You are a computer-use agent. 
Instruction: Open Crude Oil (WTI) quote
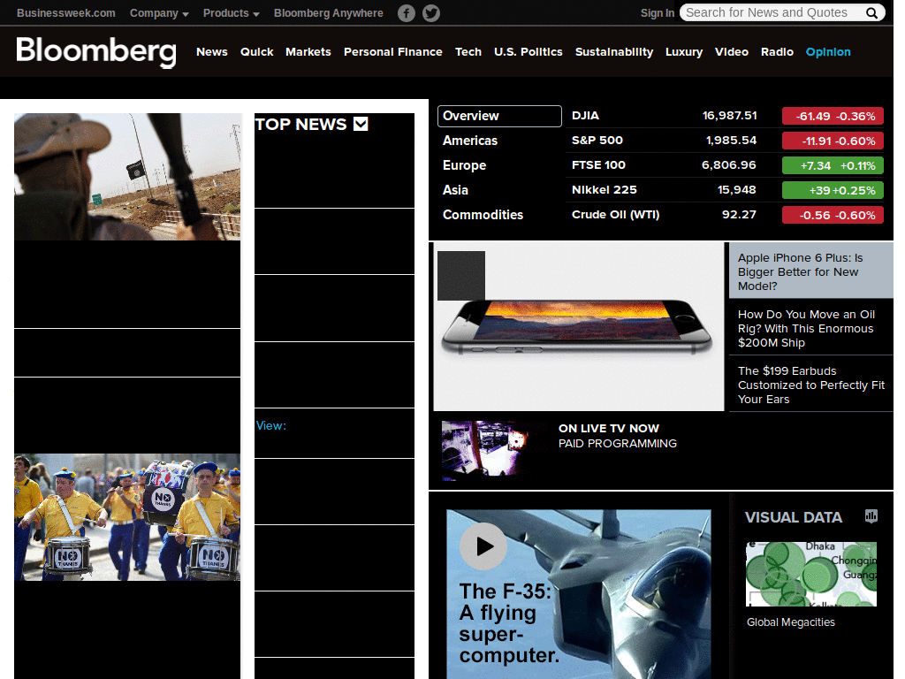(x=615, y=215)
